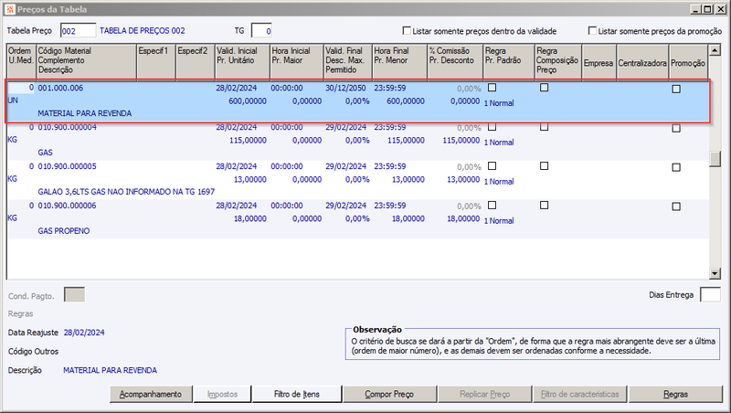Toggle Promoção checkbox for MATERIAL PARA REVENDA
The height and width of the screenshot is (413, 731).
coord(676,89)
